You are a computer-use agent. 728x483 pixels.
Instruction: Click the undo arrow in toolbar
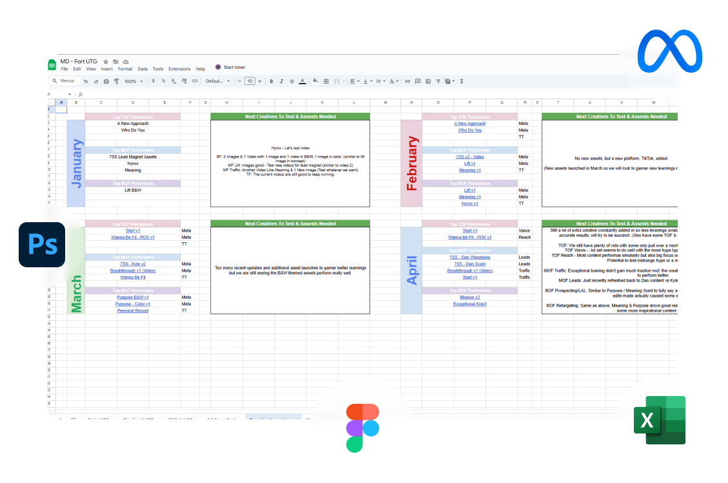click(x=86, y=81)
